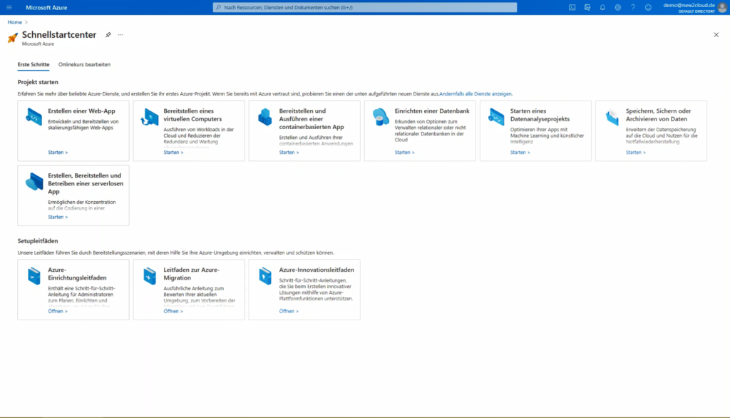The width and height of the screenshot is (730, 418).
Task: Select the Leitfaden zur Azure-Migration title
Action: pyautogui.click(x=191, y=273)
